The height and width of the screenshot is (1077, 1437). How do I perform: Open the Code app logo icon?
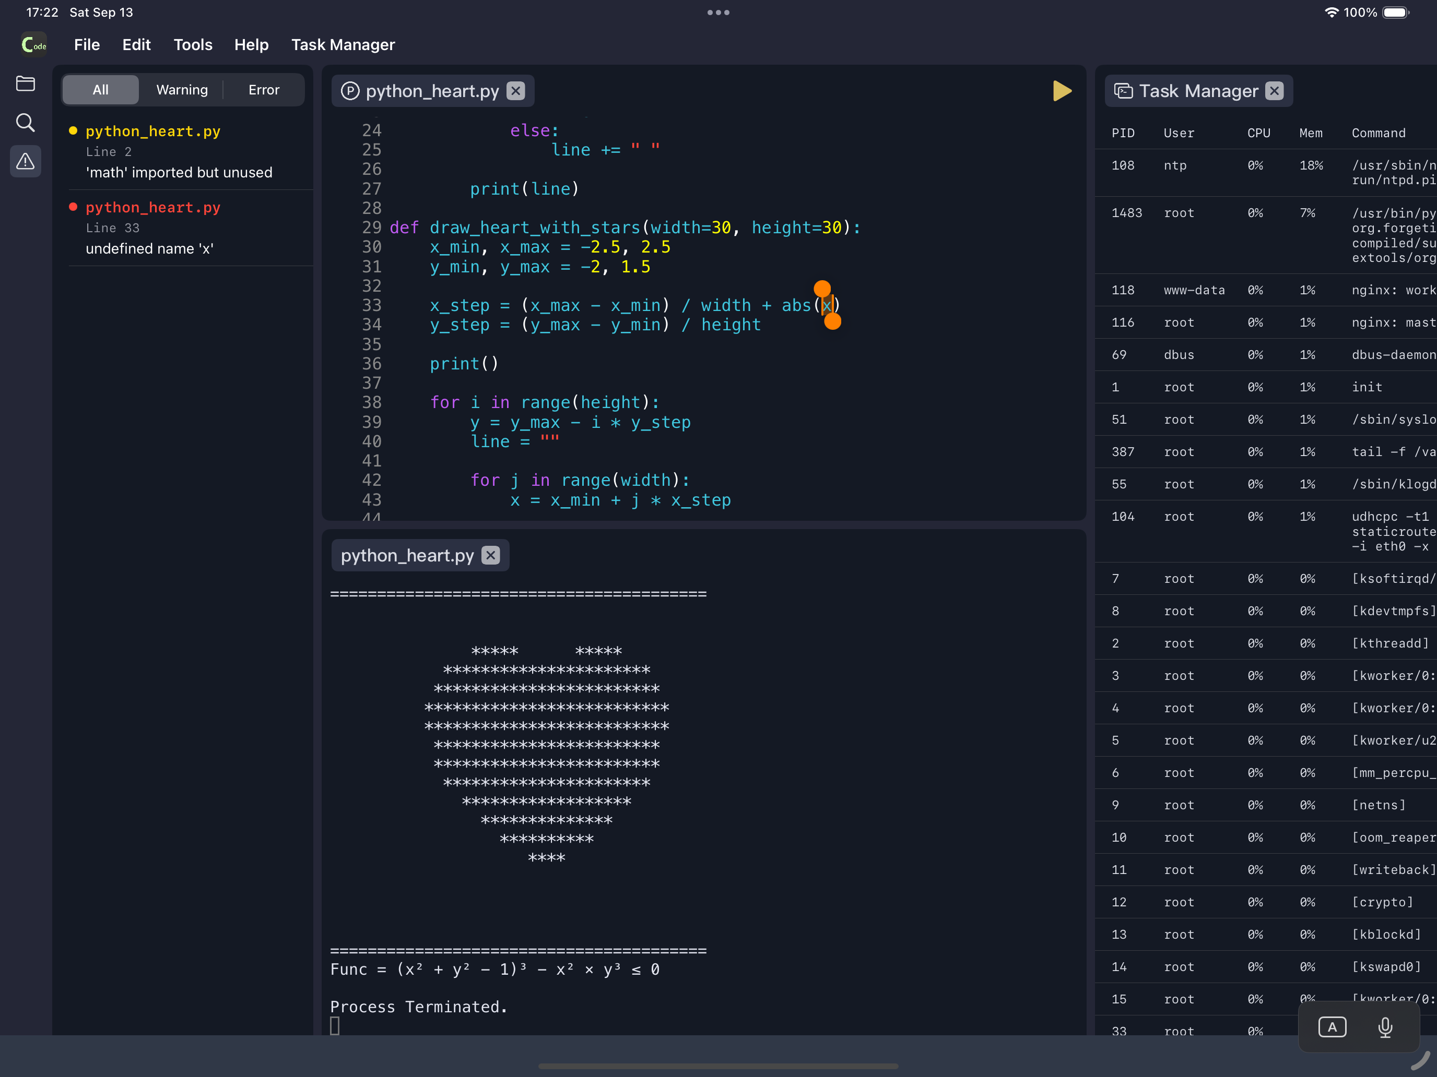34,45
